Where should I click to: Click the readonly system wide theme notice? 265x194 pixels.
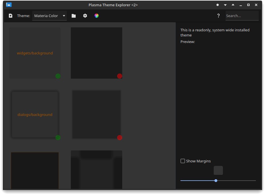[x=215, y=32]
